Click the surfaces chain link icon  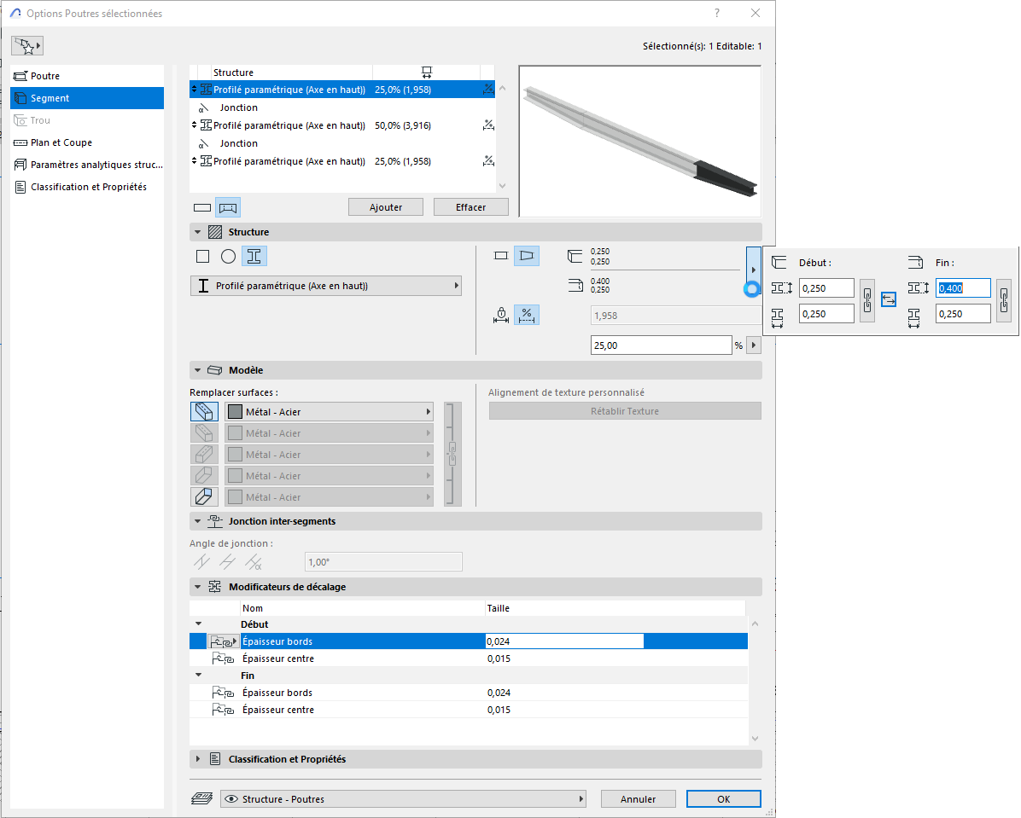click(452, 455)
